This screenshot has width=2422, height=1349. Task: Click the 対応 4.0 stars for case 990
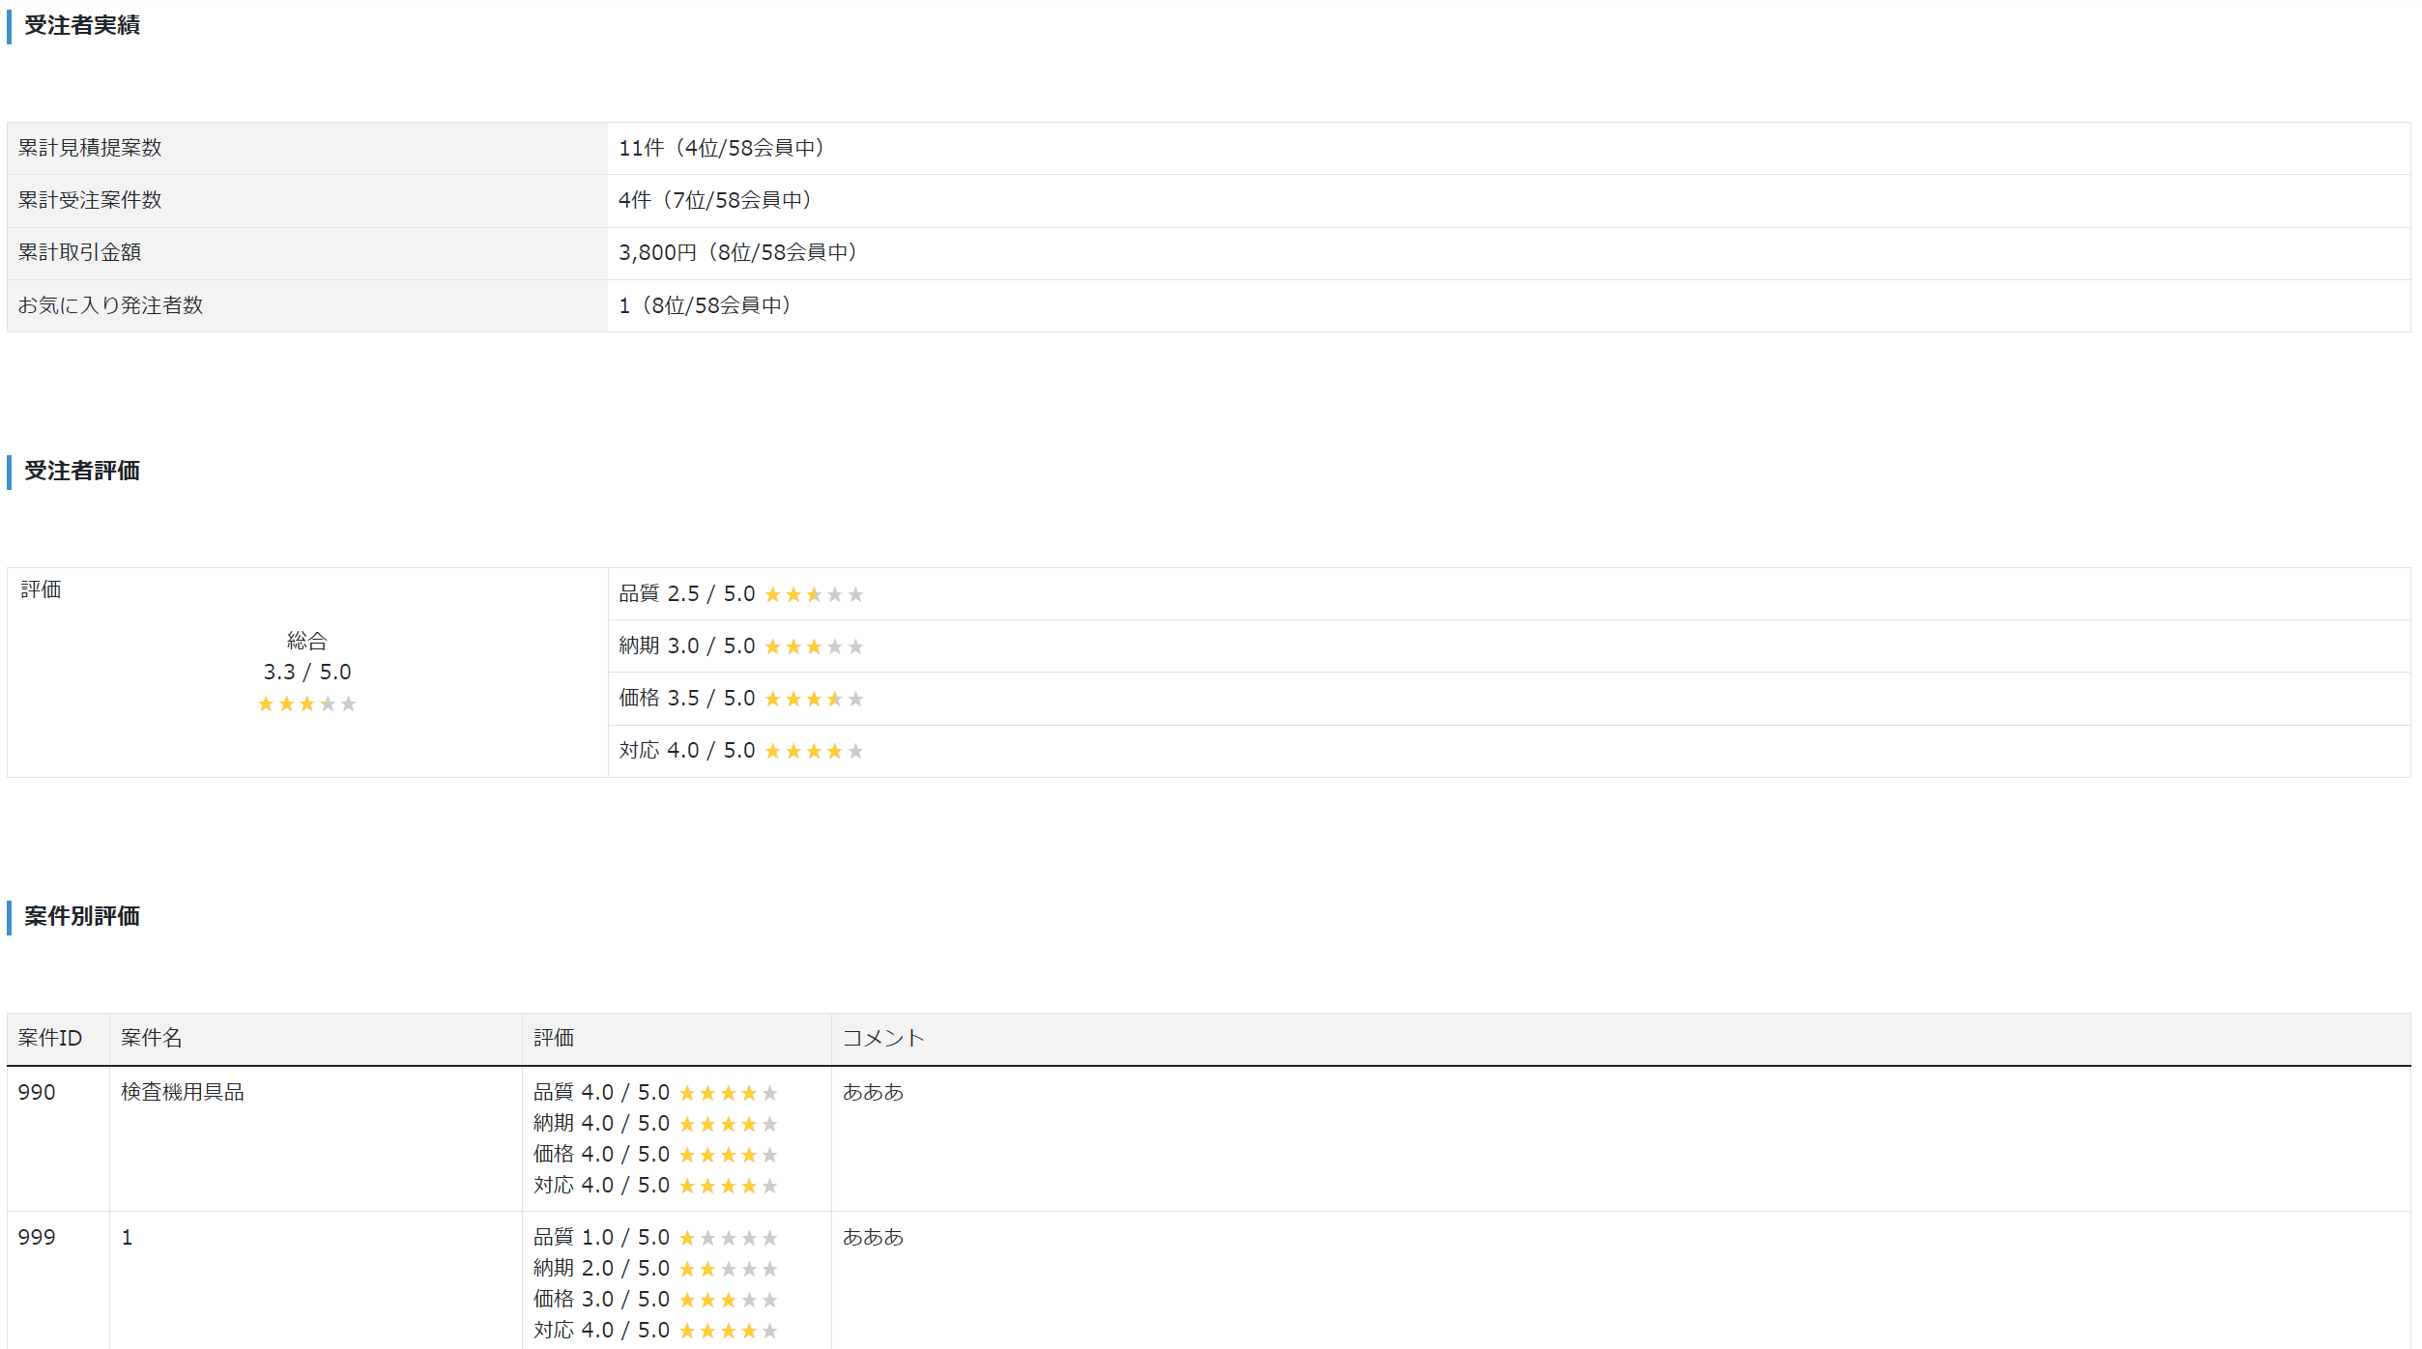[729, 1186]
